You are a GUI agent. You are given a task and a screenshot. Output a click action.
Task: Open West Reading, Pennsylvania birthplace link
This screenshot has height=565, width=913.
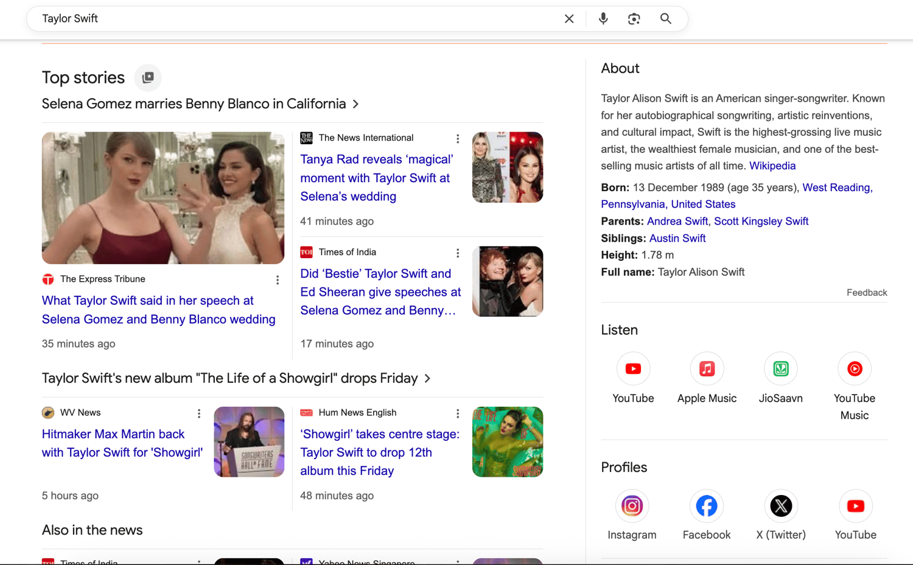[x=736, y=196]
